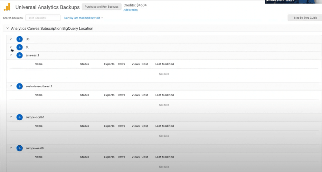Add a backup in europe-north1
Image resolution: width=322 pixels, height=172 pixels.
(x=20, y=117)
